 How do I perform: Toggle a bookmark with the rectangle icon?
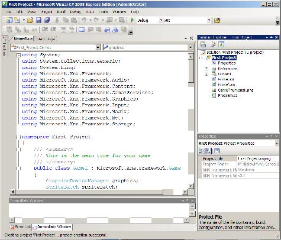coord(82,30)
